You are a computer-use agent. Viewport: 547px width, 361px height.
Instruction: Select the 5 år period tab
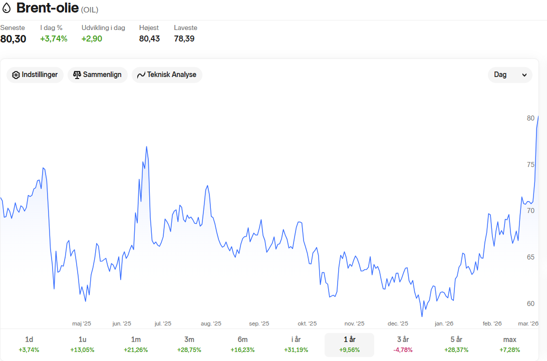click(456, 344)
